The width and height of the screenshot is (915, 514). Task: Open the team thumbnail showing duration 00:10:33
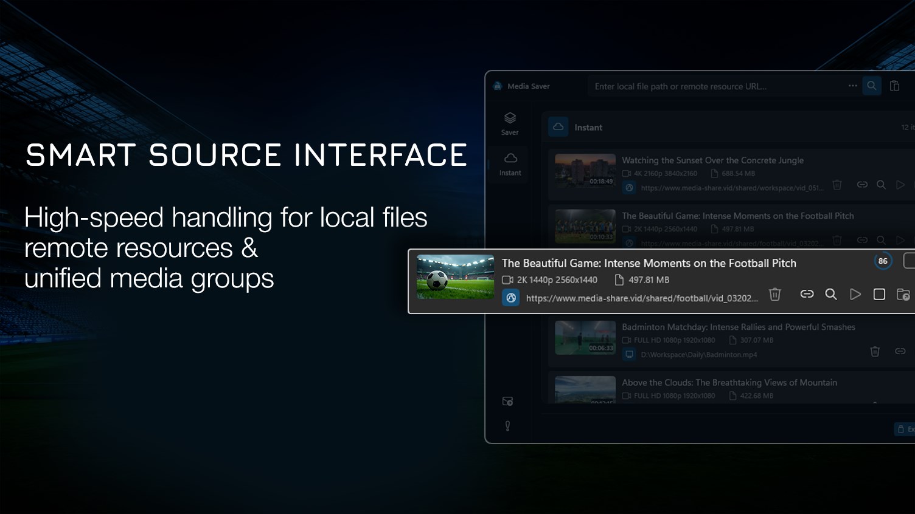pyautogui.click(x=585, y=226)
